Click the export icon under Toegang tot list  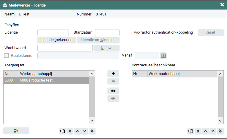click(x=62, y=131)
